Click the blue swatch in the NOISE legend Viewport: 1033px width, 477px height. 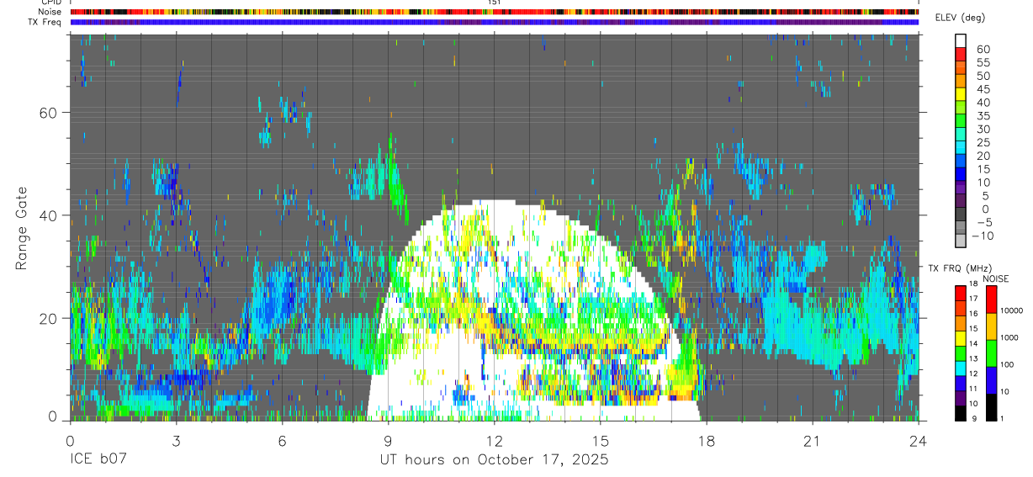pos(992,380)
